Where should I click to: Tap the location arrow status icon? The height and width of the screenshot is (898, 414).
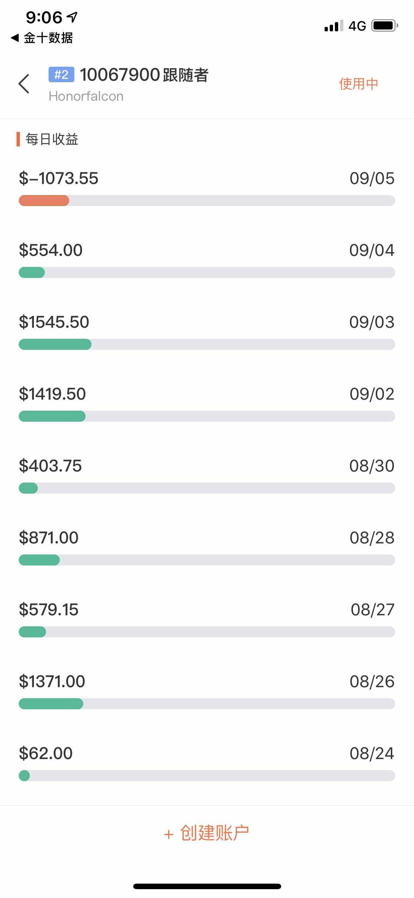pyautogui.click(x=72, y=17)
